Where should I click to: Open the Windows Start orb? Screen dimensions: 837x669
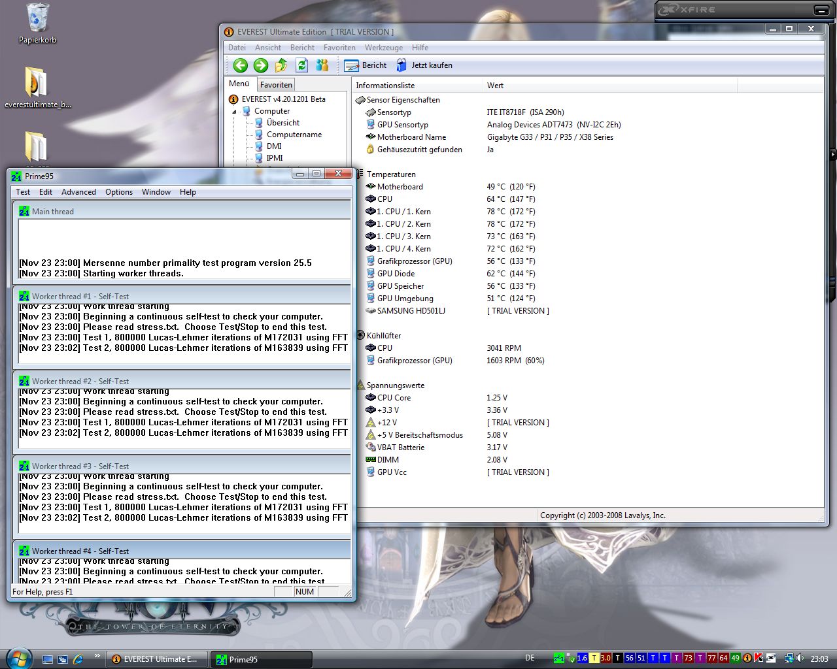(x=18, y=658)
